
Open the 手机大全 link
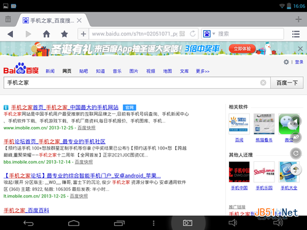(x=289, y=188)
